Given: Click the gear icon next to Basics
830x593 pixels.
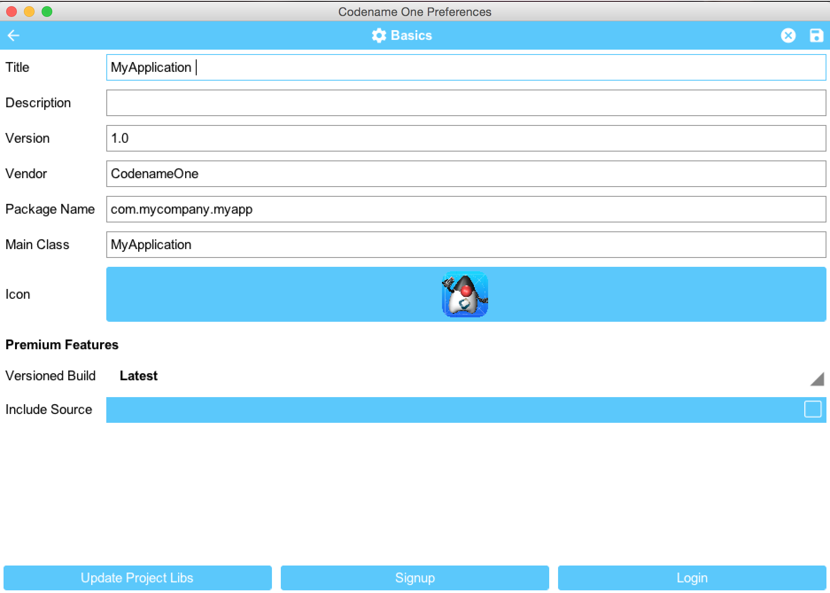Looking at the screenshot, I should click(x=379, y=35).
